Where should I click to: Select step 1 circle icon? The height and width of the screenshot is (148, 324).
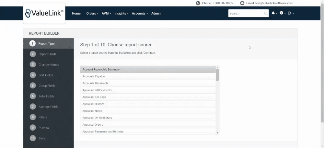tap(33, 43)
